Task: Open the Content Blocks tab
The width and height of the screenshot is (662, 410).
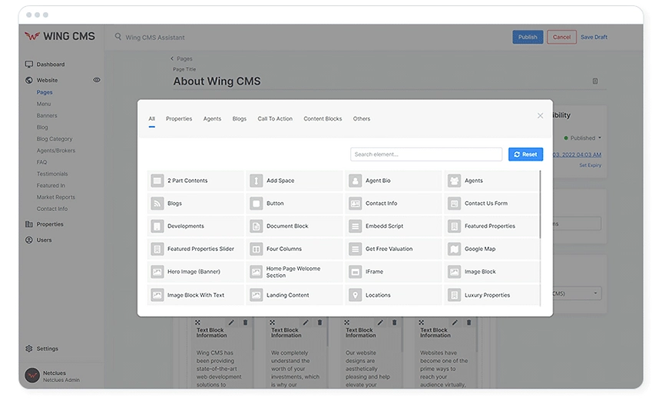Action: tap(323, 119)
